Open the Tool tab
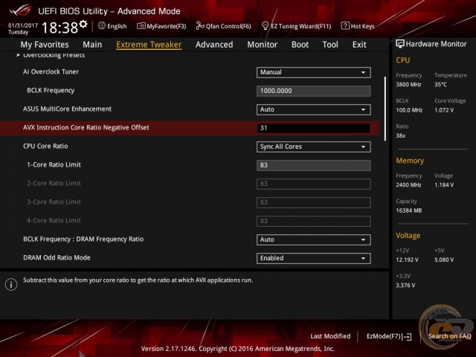 pos(330,45)
